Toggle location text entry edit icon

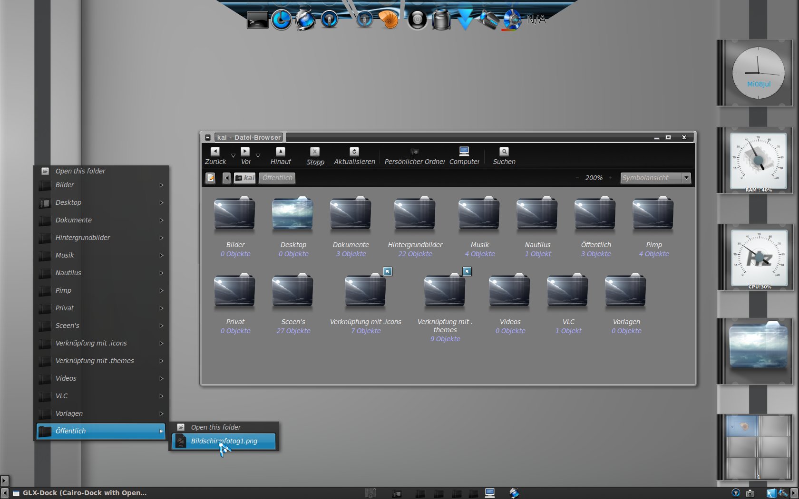[211, 178]
